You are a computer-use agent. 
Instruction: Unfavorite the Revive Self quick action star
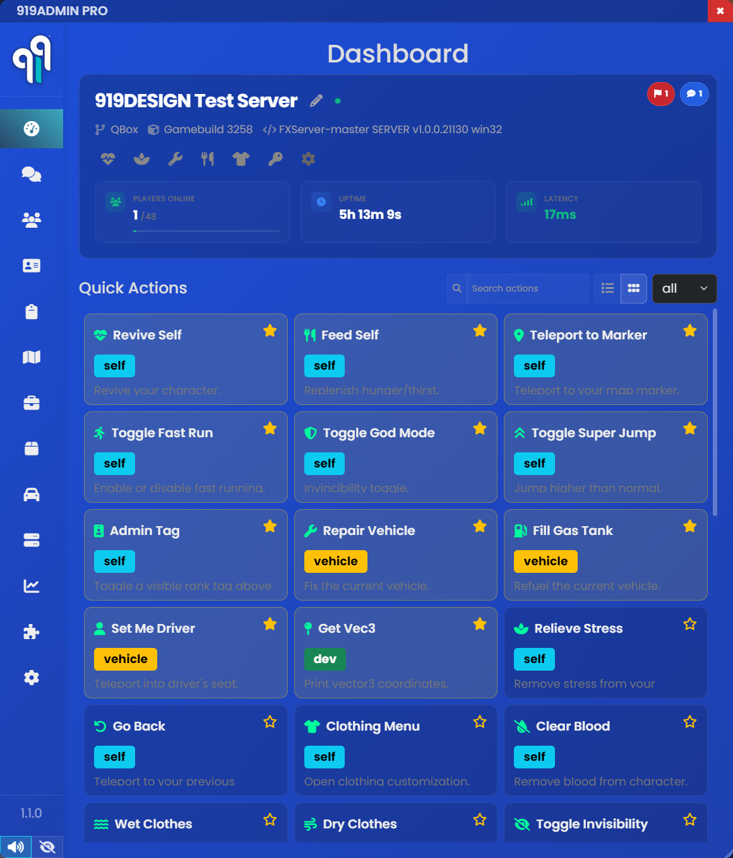[x=270, y=330]
